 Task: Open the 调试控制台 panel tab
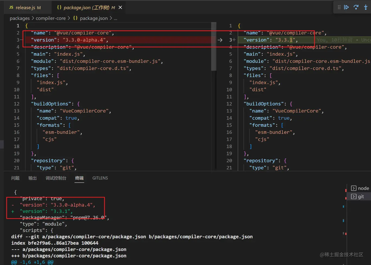(56, 178)
